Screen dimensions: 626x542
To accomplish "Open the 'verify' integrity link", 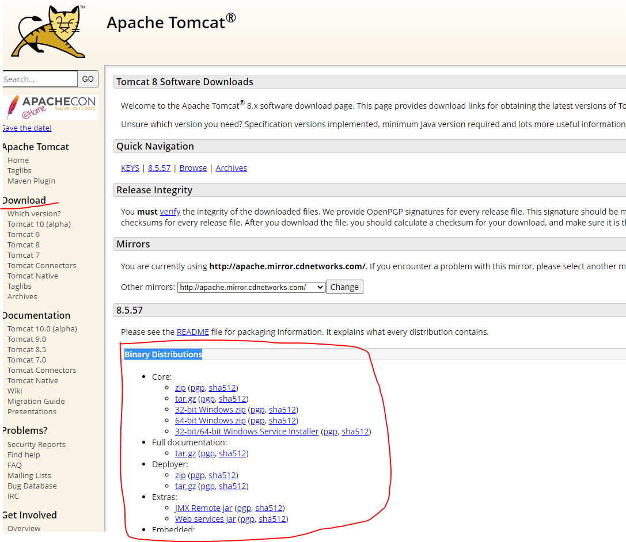I will [170, 212].
